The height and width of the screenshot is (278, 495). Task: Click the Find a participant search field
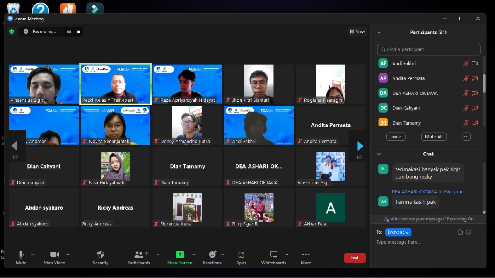[x=428, y=49]
